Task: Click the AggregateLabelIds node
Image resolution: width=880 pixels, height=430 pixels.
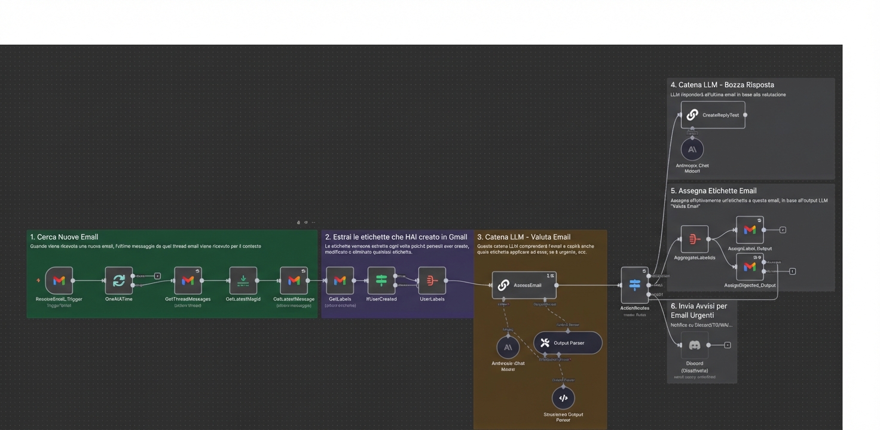Action: pos(694,239)
